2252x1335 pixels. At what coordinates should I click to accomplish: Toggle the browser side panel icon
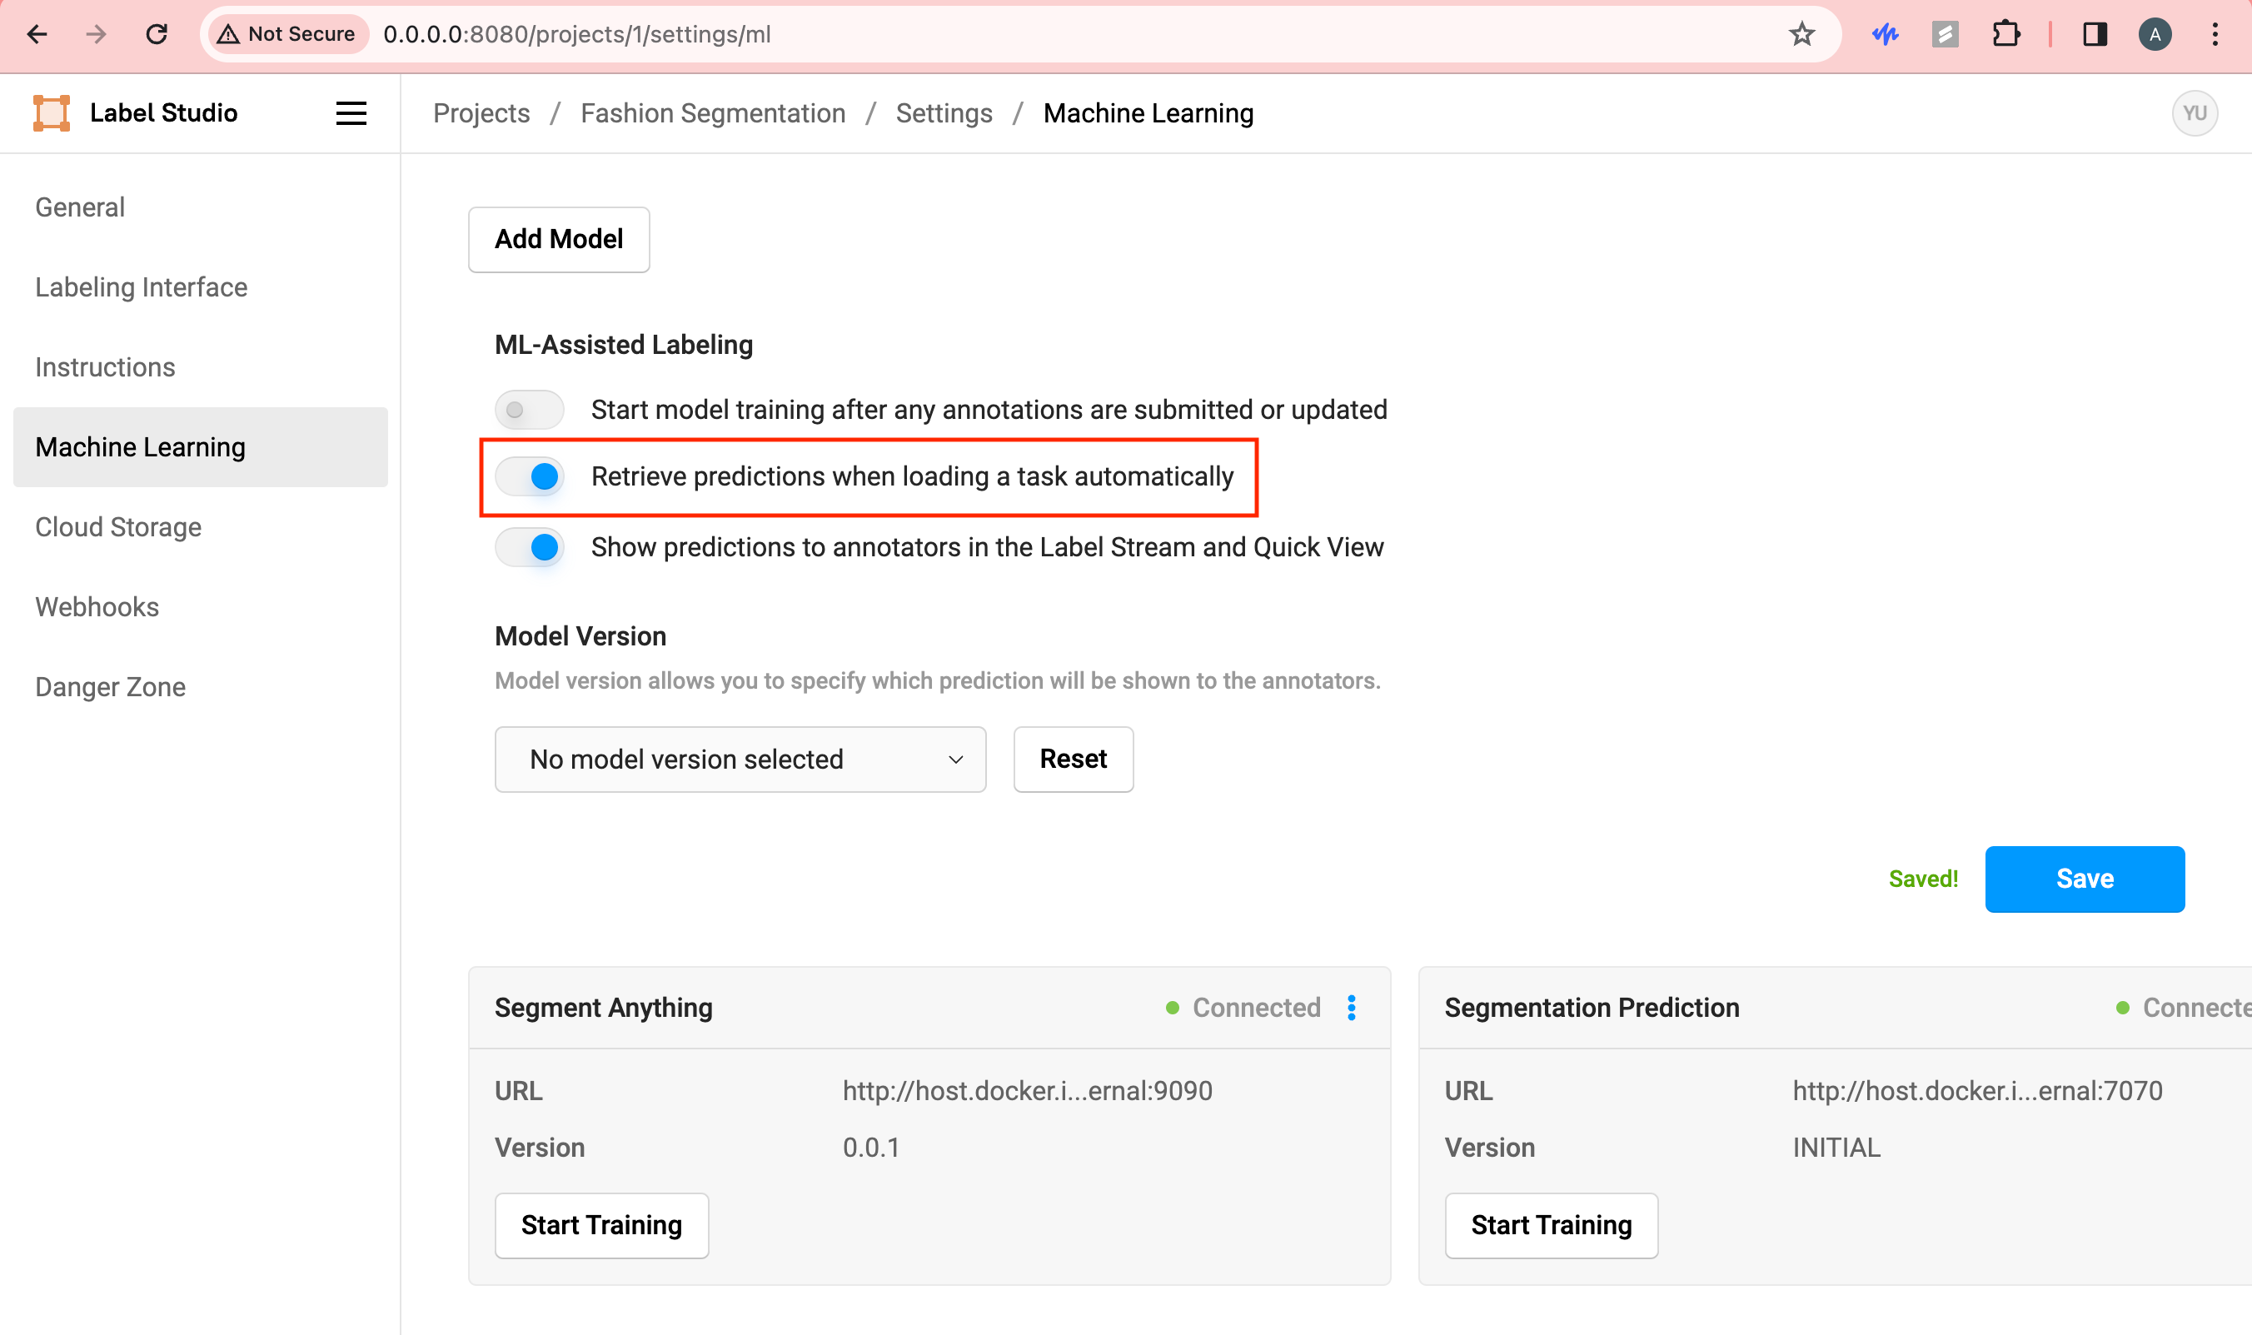(x=2095, y=34)
